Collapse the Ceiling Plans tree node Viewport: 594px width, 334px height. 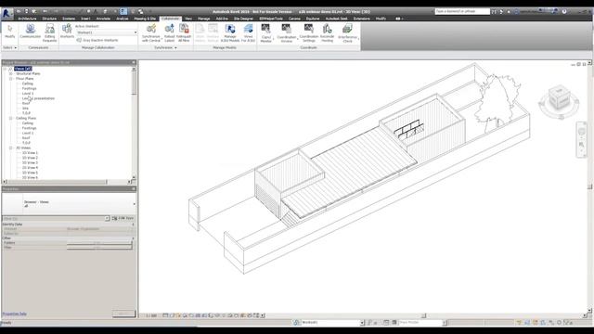click(x=11, y=118)
